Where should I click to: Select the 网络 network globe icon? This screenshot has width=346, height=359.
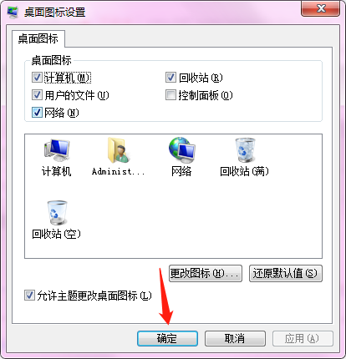click(x=181, y=150)
